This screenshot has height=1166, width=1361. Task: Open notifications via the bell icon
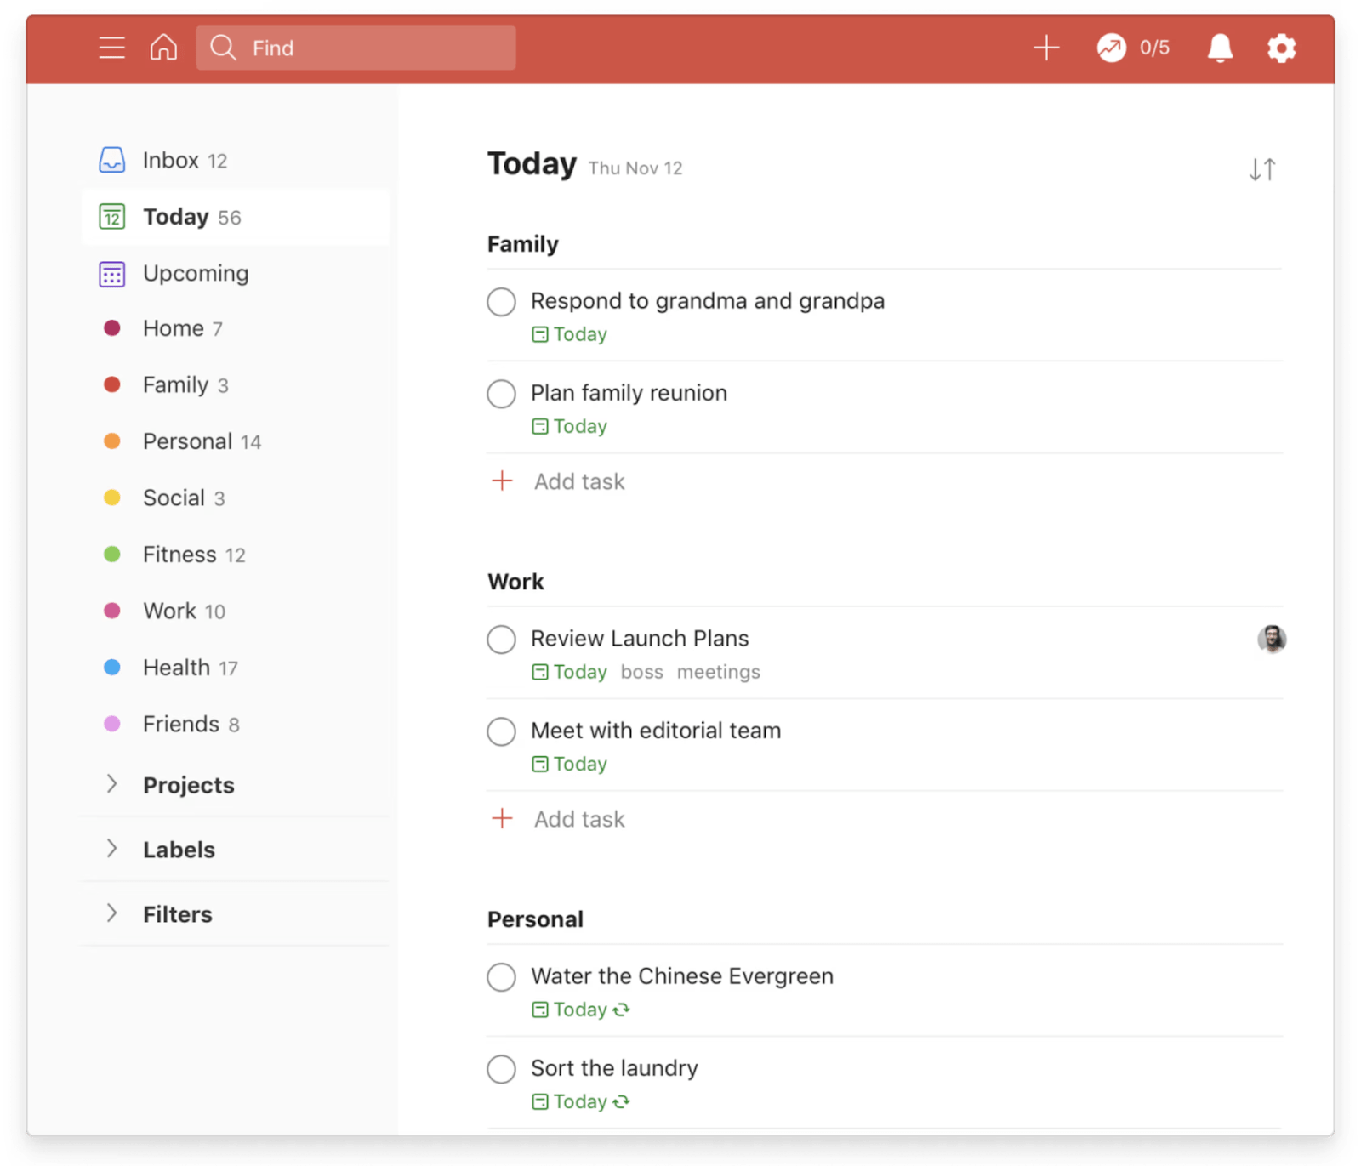[x=1219, y=48]
